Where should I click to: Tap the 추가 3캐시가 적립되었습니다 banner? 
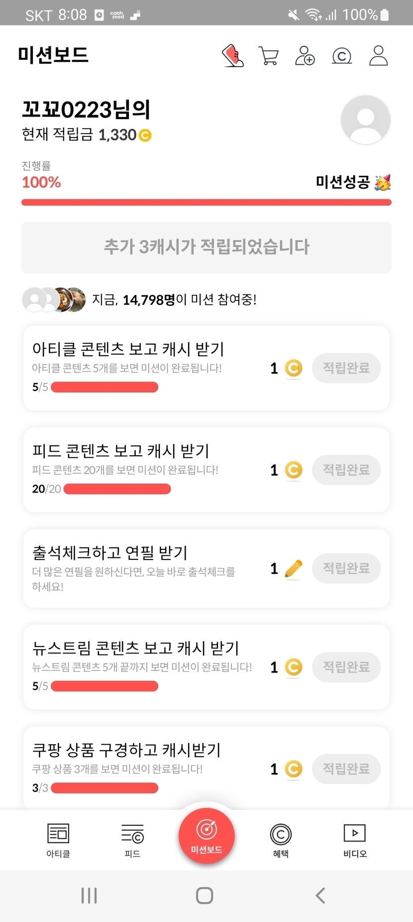pos(206,247)
